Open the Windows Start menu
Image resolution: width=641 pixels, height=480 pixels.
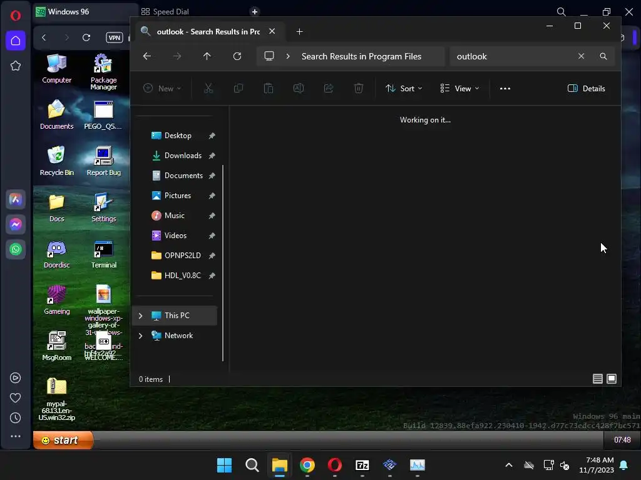tap(225, 465)
